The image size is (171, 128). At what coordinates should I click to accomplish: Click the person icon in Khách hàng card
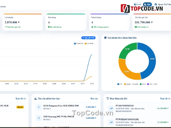[x=92, y=27]
